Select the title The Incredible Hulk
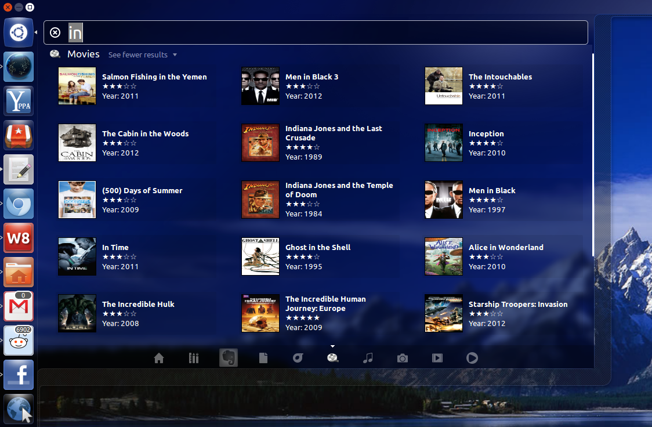652x427 pixels. 138,305
